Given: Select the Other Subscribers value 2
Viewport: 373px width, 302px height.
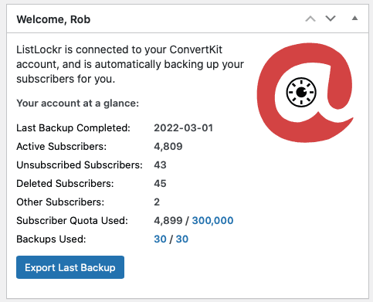Looking at the screenshot, I should (157, 202).
